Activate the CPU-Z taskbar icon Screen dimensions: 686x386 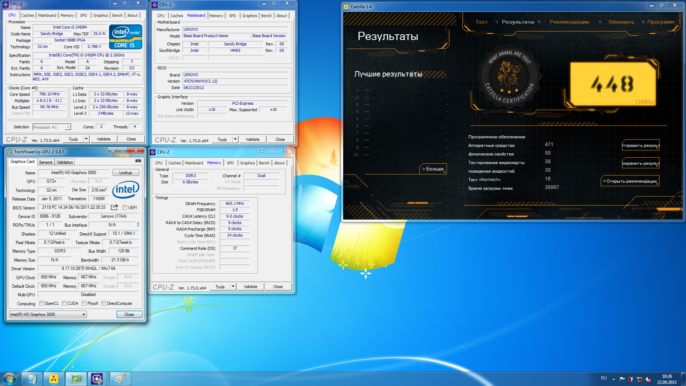pyautogui.click(x=97, y=379)
